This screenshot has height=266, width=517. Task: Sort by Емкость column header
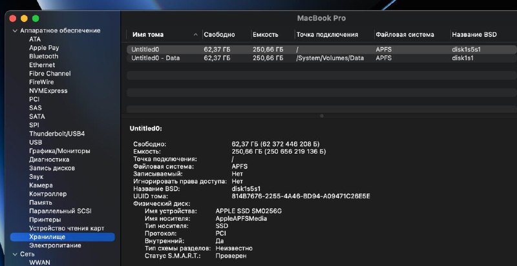(x=266, y=35)
